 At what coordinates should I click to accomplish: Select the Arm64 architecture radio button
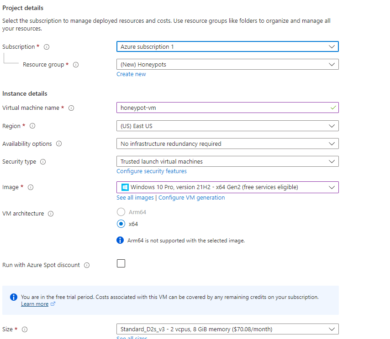pyautogui.click(x=121, y=212)
